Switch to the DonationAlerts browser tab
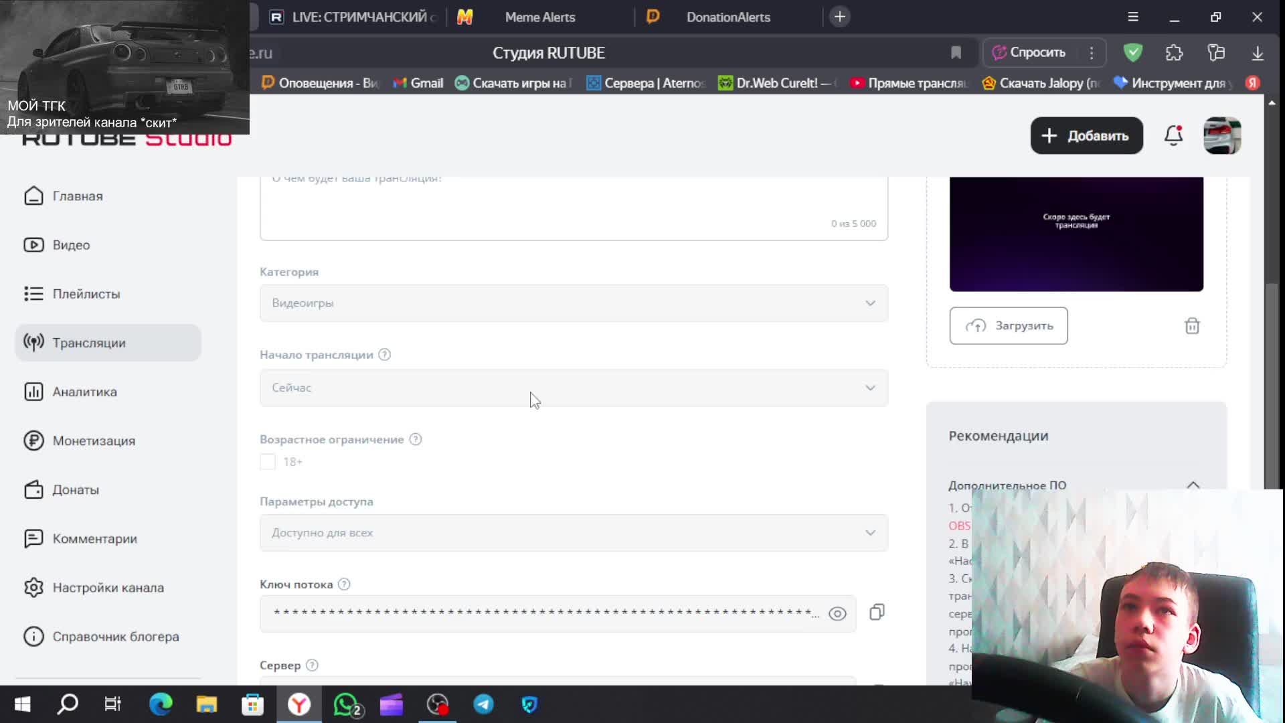 click(727, 17)
